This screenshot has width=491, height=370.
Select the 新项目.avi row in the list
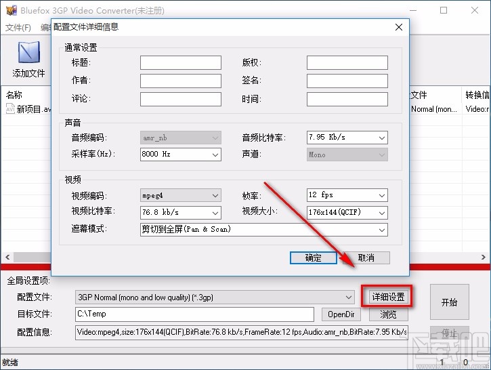(x=28, y=109)
